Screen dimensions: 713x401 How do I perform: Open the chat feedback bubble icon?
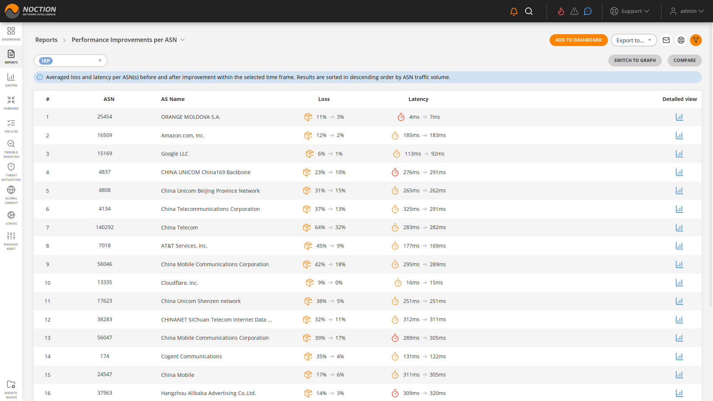pos(587,11)
